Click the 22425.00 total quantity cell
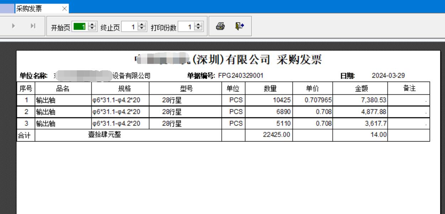Viewport: 445px width, 214px height. tap(269, 135)
